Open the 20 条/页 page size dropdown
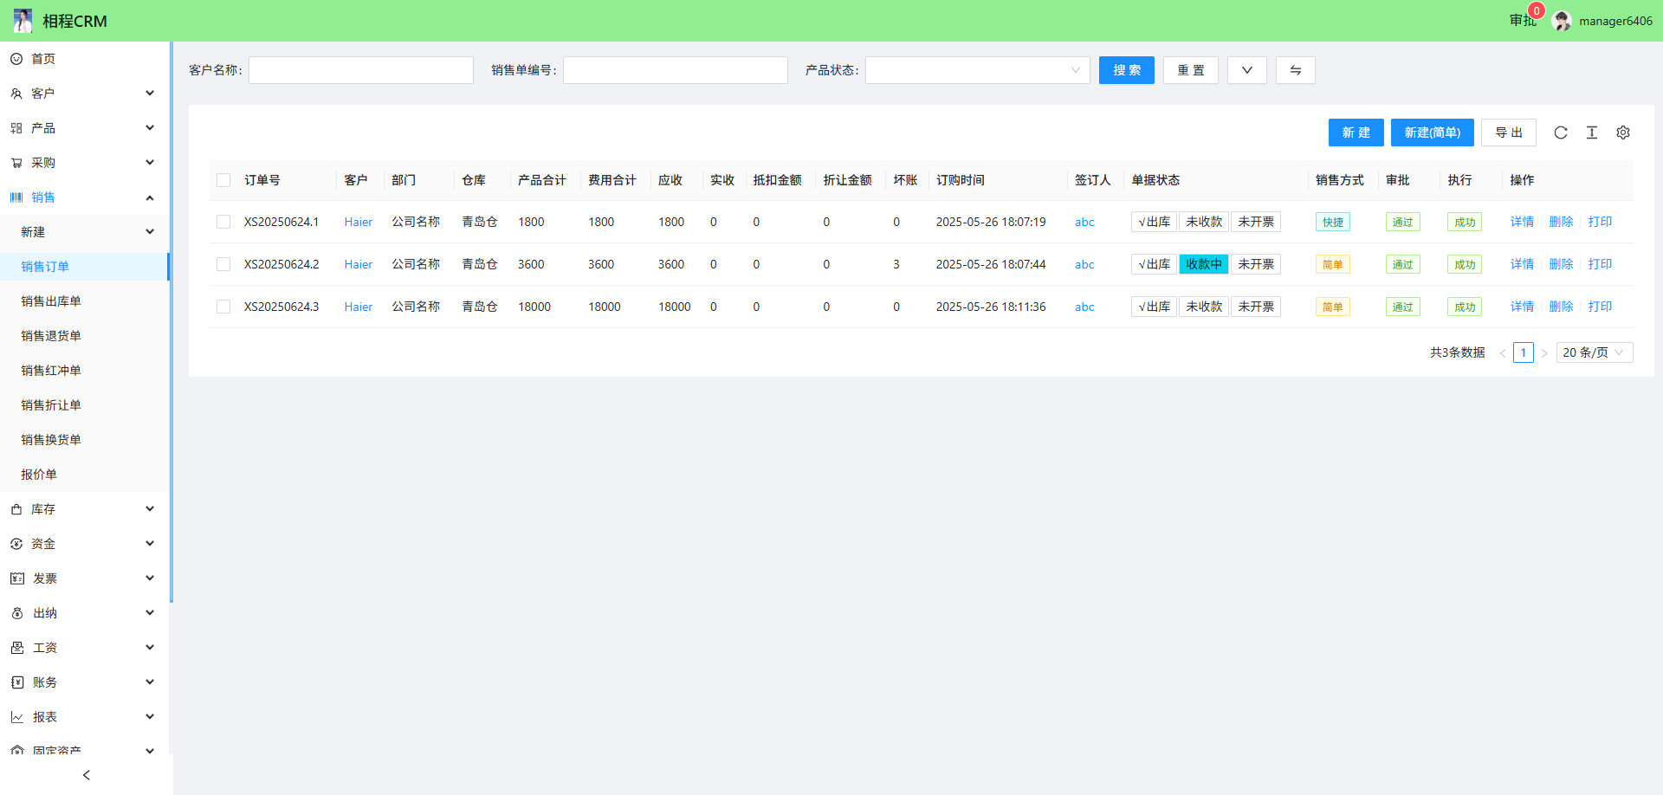Image resolution: width=1663 pixels, height=795 pixels. pyautogui.click(x=1594, y=352)
